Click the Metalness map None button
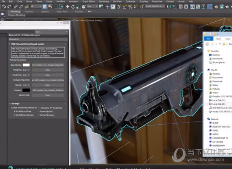 48,70
